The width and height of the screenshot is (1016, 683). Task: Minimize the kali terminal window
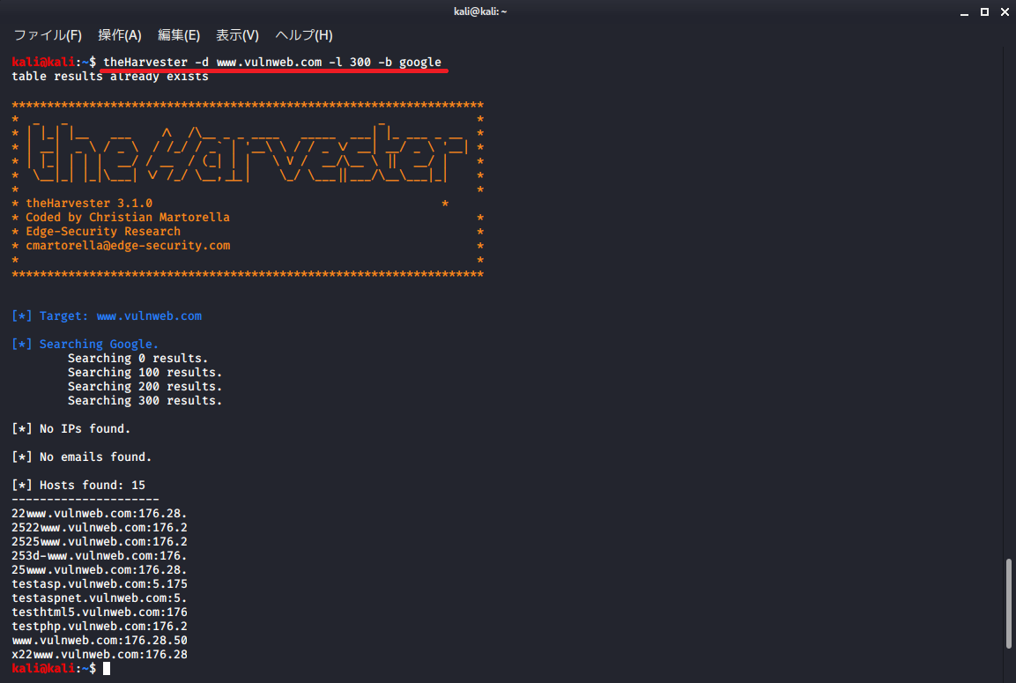[964, 11]
